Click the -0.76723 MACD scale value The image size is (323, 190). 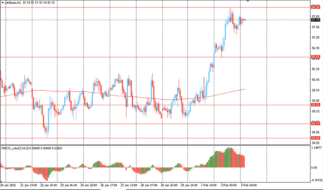[x=317, y=180]
